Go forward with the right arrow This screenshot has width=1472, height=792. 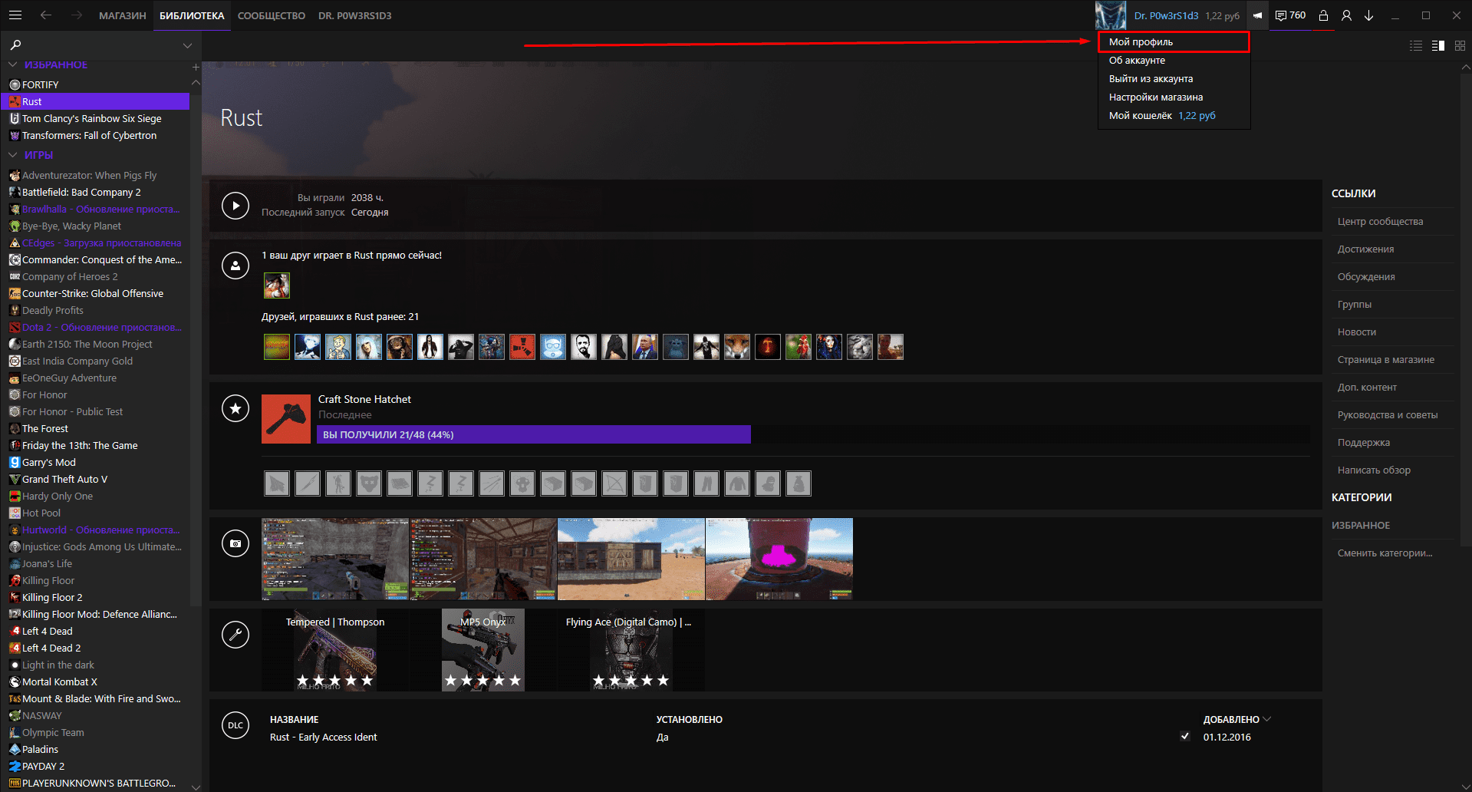[76, 15]
